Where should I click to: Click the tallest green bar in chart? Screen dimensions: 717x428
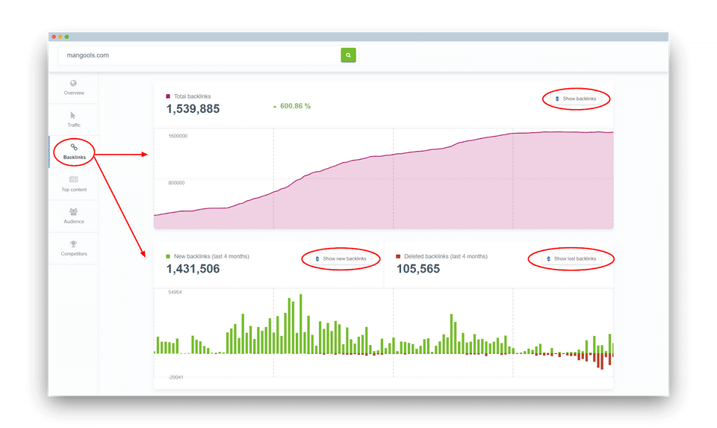click(300, 323)
